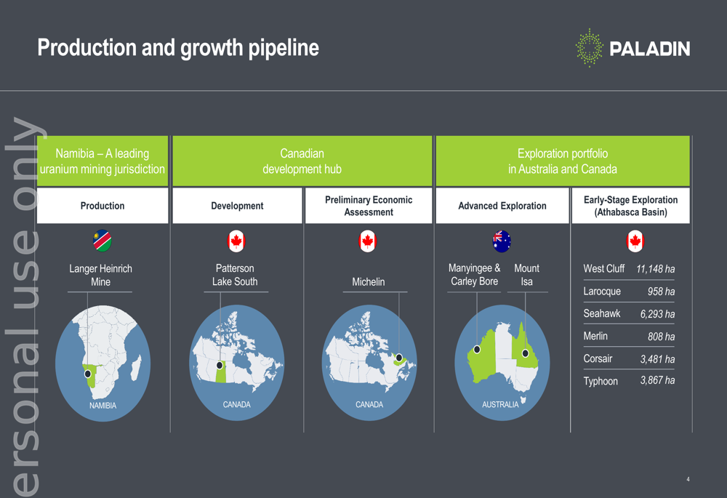The height and width of the screenshot is (498, 727).
Task: Click the Paladin starburst logo icon
Action: pyautogui.click(x=589, y=48)
